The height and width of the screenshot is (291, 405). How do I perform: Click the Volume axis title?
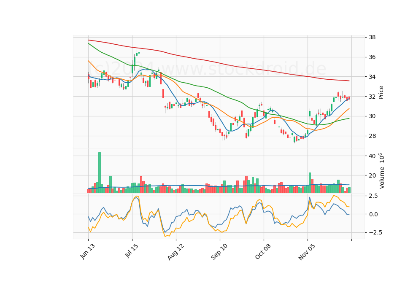click(381, 171)
